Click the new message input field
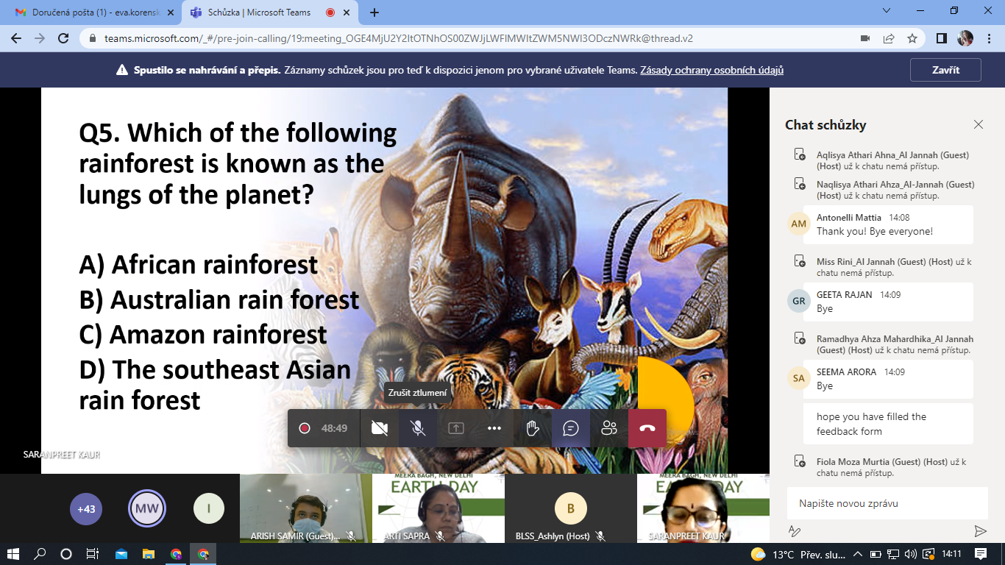Image resolution: width=1005 pixels, height=565 pixels. click(887, 504)
